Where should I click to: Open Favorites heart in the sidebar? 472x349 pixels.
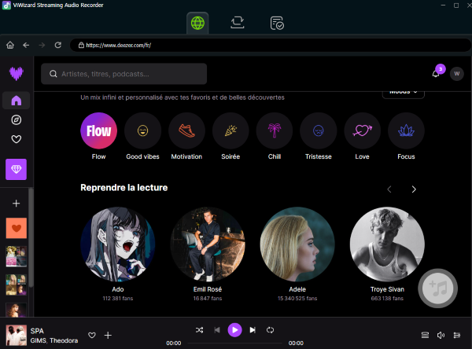click(17, 139)
